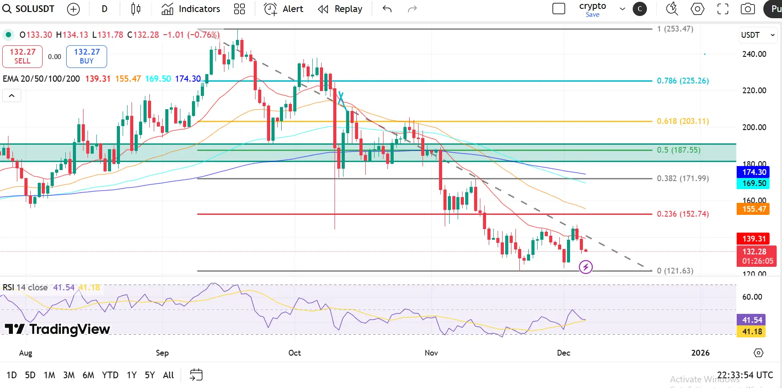782x388 pixels.
Task: Change the D time interval
Action: pyautogui.click(x=104, y=9)
